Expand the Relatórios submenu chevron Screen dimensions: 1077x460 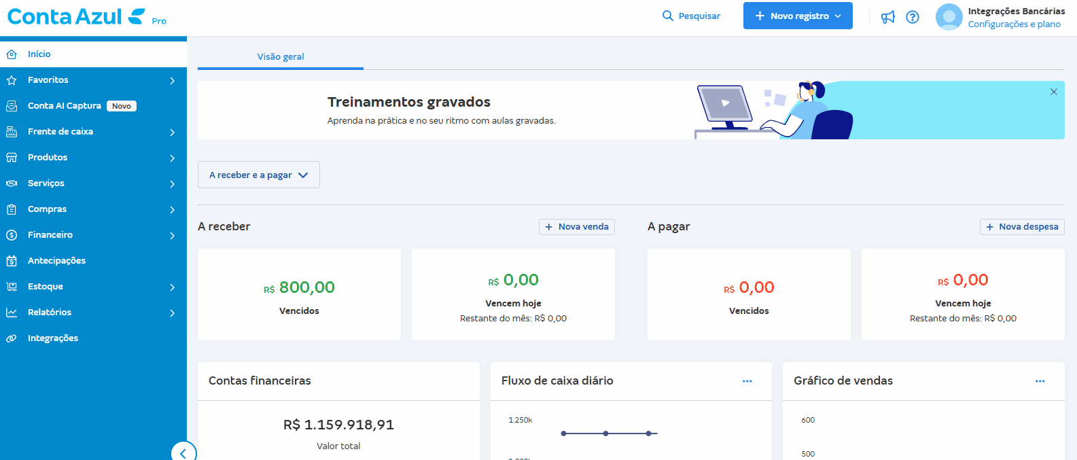point(173,313)
